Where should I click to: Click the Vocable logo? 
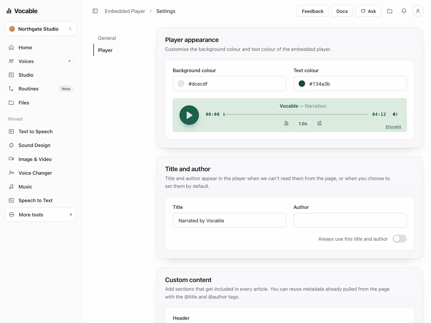[x=22, y=11]
